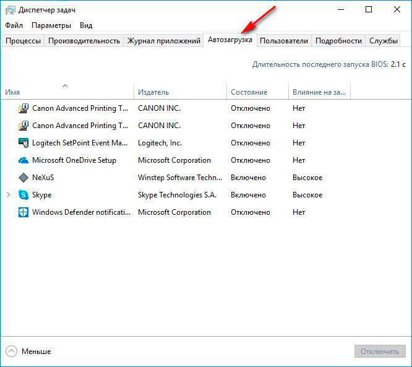This screenshot has width=412, height=367.
Task: Click the Меньше link text
Action: [36, 352]
